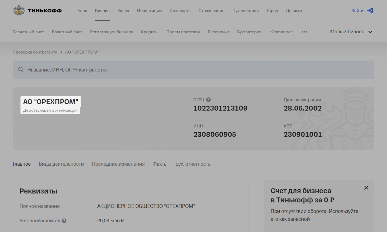
Task: Click the "Бизнес" menu item
Action: [102, 11]
